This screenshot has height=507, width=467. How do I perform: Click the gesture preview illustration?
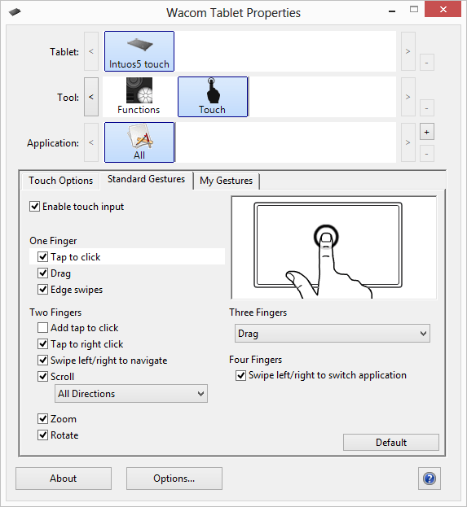tap(334, 247)
